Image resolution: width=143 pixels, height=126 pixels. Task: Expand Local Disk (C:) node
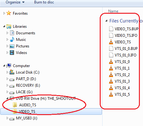click(7, 72)
